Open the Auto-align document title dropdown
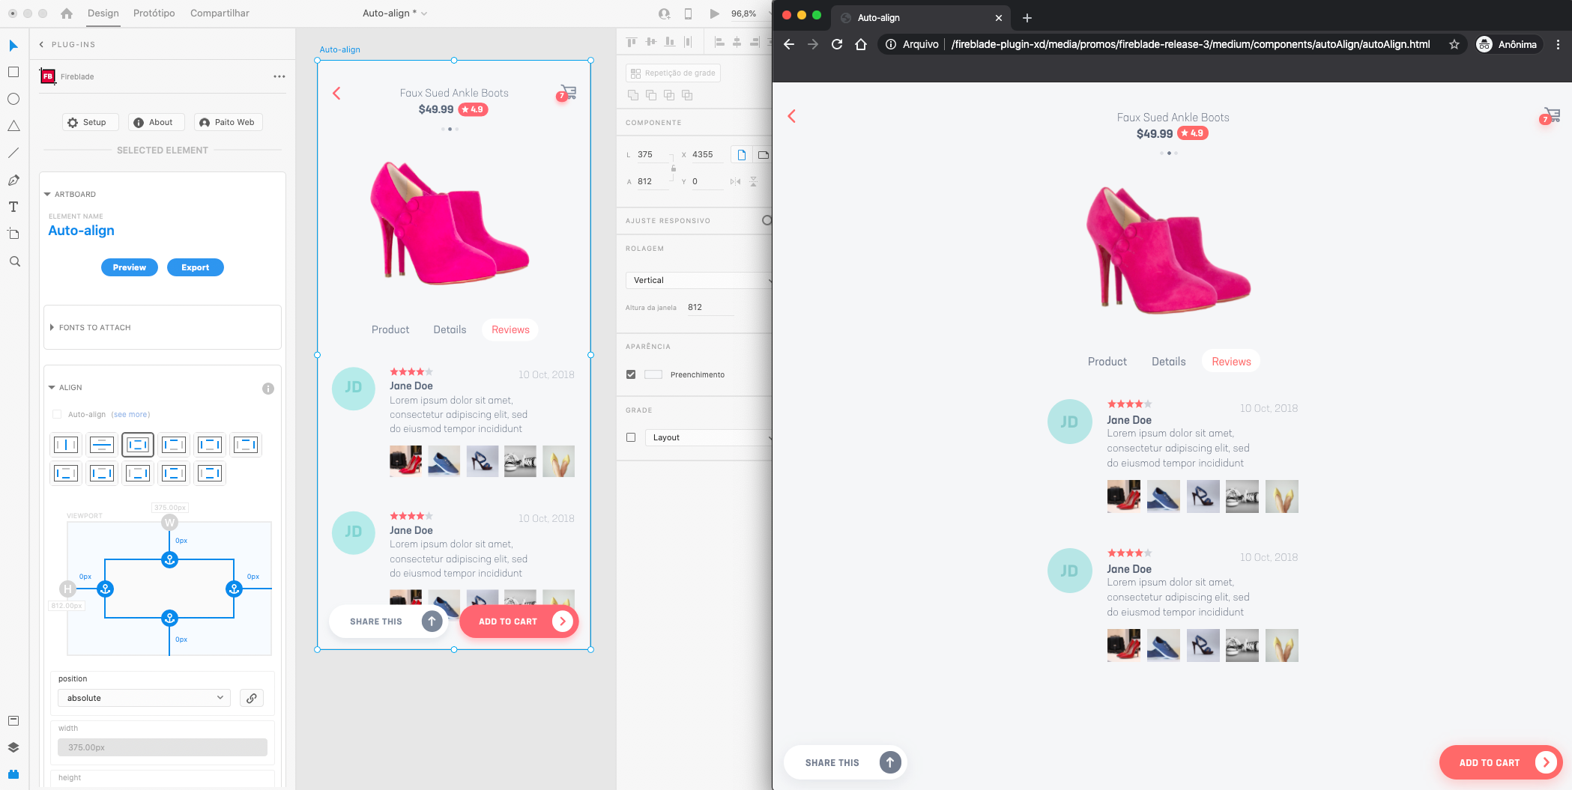Viewport: 1572px width, 790px height. (x=394, y=13)
